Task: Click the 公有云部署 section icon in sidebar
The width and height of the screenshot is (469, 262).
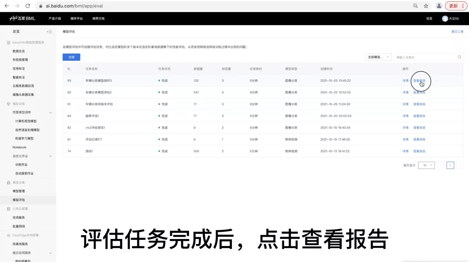Action: pos(8,209)
